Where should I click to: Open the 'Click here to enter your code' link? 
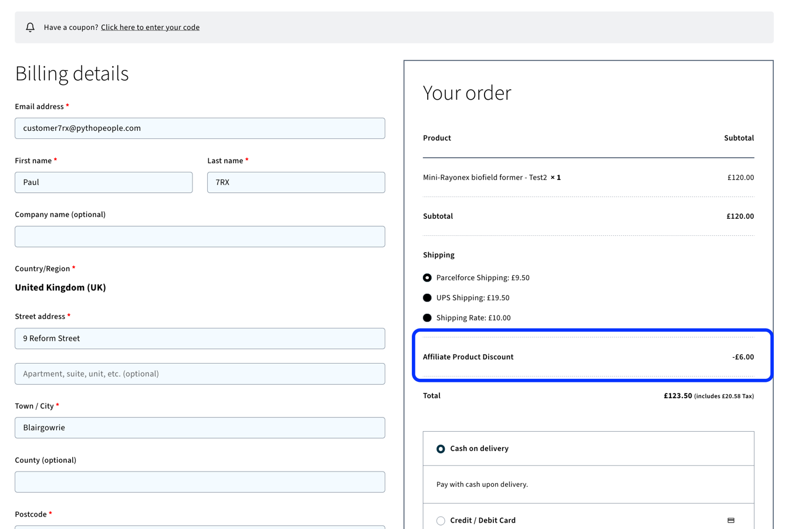pyautogui.click(x=150, y=27)
